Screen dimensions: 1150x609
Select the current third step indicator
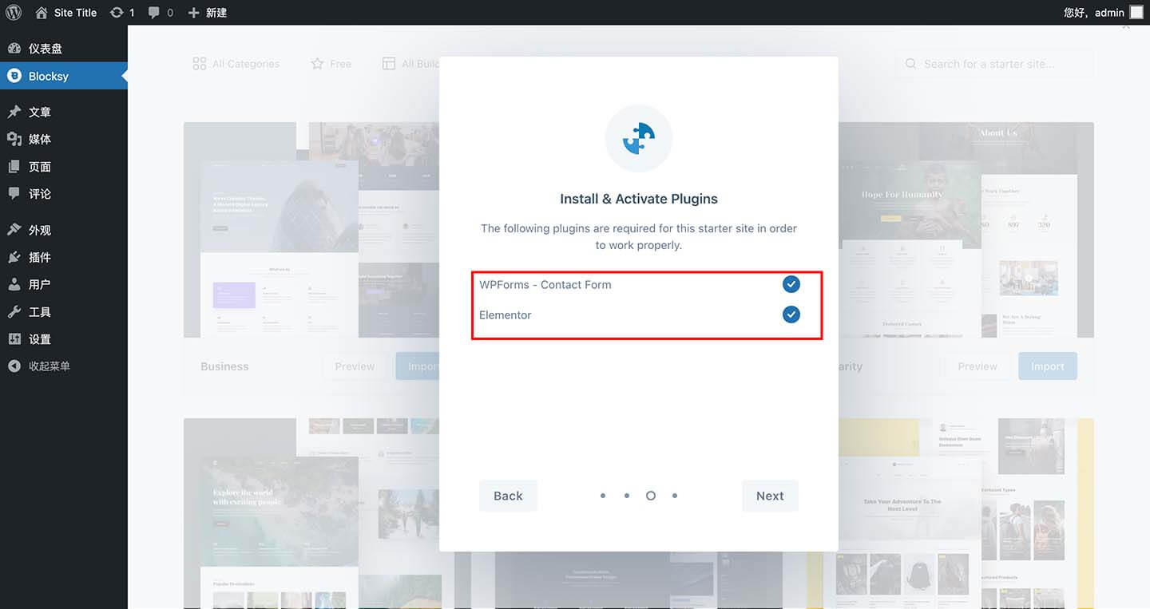651,496
